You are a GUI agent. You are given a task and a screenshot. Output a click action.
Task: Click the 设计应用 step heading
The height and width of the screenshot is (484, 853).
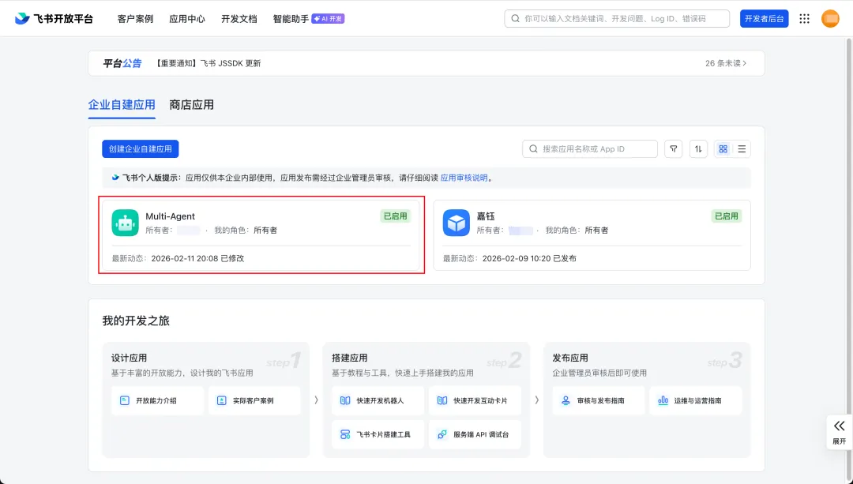coord(129,358)
